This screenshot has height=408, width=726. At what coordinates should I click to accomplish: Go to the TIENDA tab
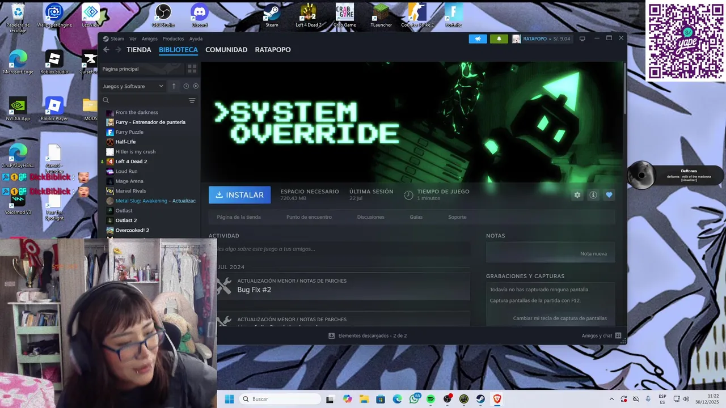(x=139, y=50)
